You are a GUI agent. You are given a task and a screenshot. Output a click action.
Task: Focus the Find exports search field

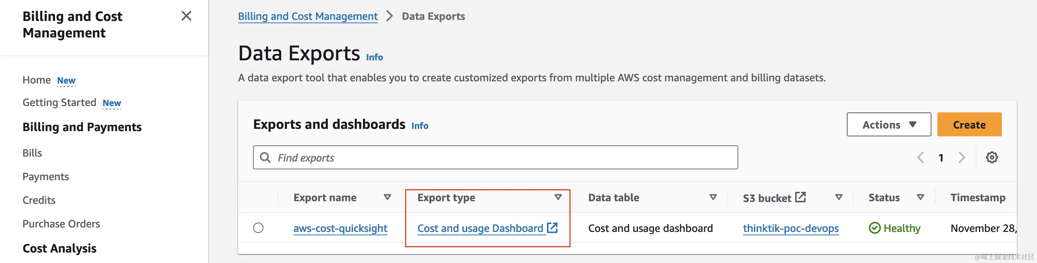495,157
